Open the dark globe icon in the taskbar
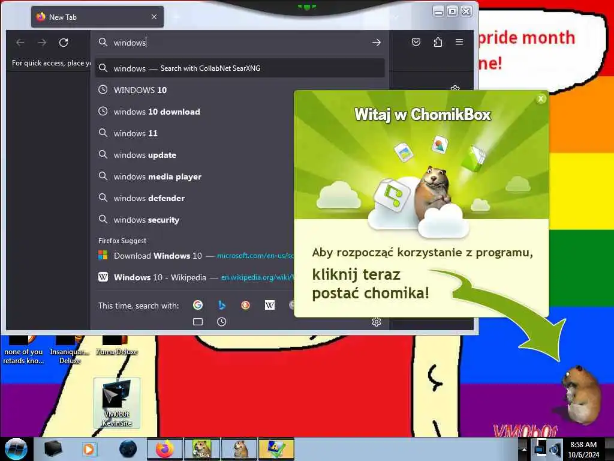 (128, 449)
